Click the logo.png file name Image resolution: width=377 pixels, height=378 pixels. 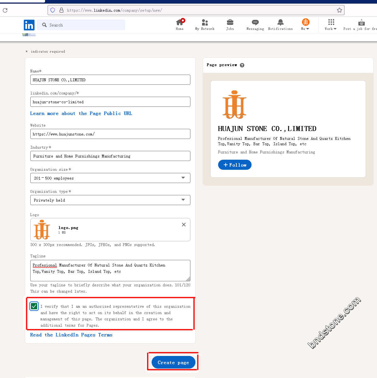point(68,227)
